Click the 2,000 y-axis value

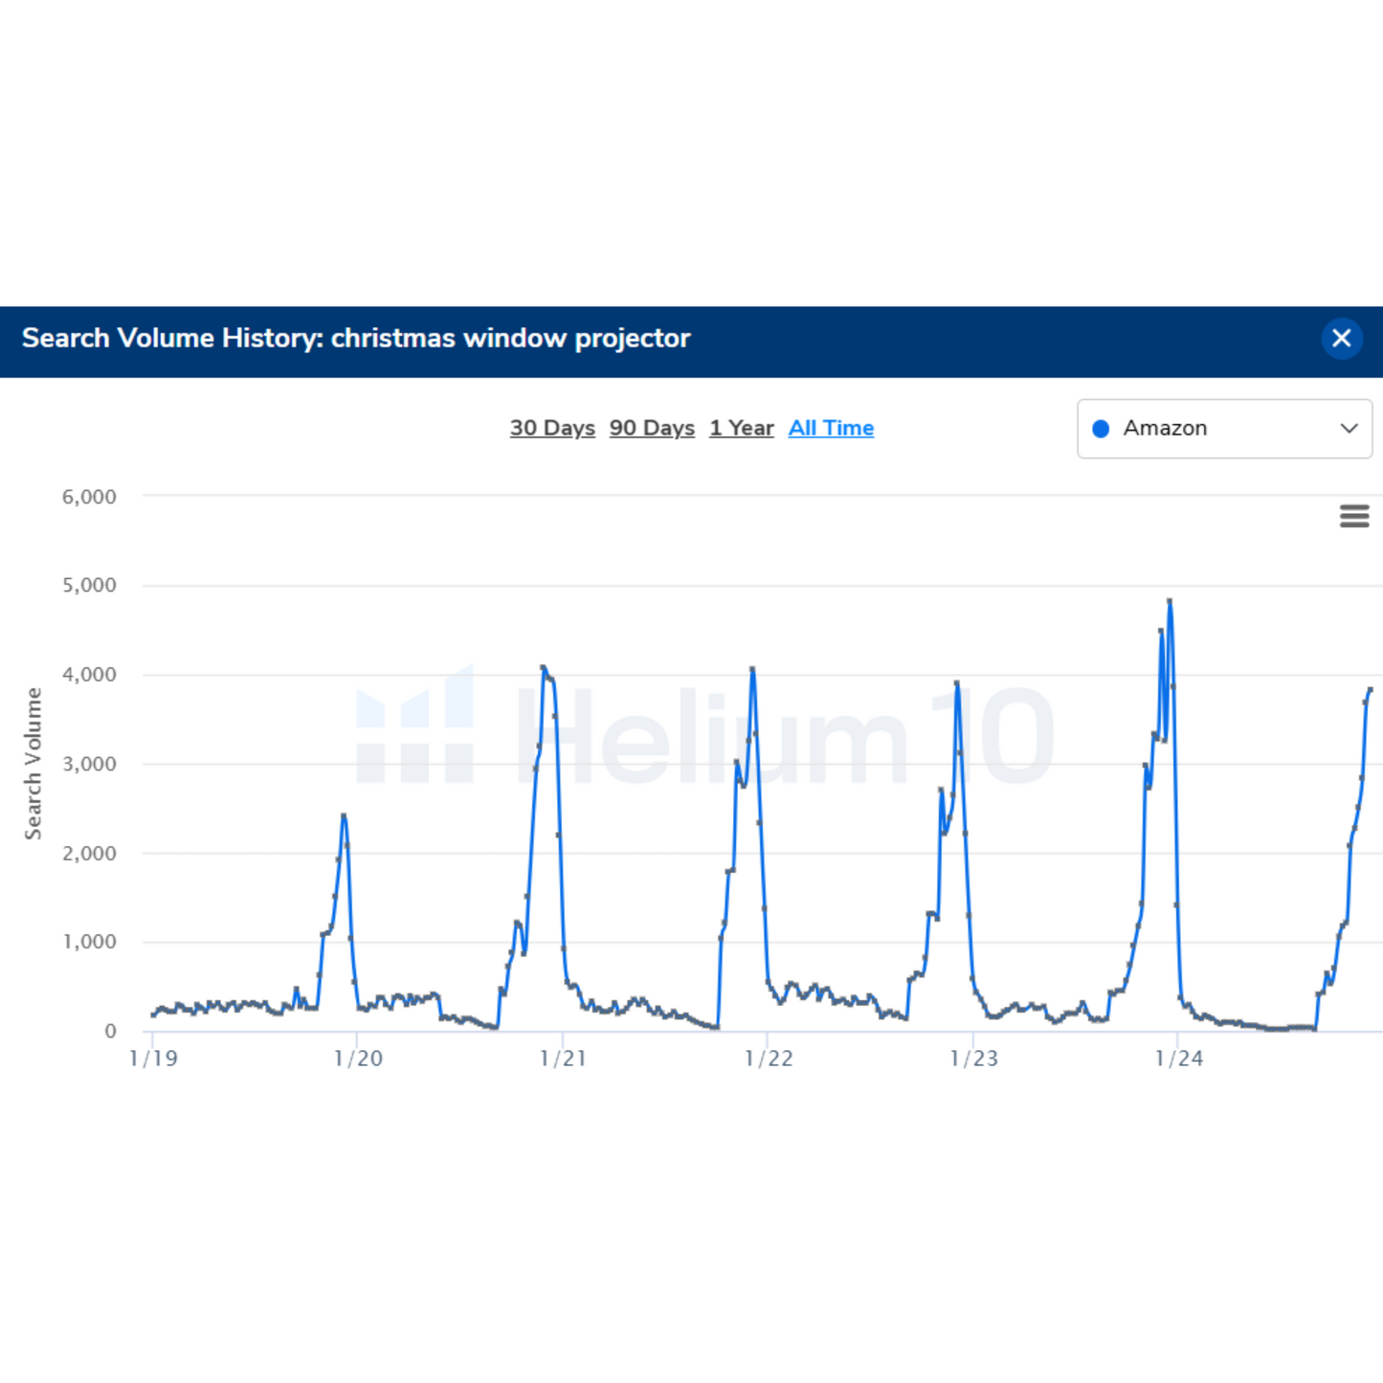(x=89, y=853)
